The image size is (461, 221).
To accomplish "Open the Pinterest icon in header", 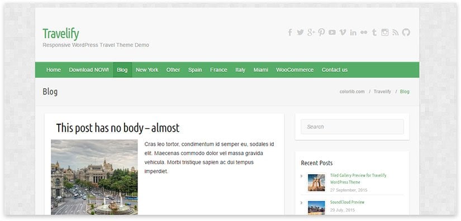I will (321, 32).
